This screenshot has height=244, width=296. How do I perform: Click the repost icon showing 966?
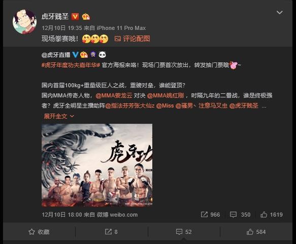point(210,215)
